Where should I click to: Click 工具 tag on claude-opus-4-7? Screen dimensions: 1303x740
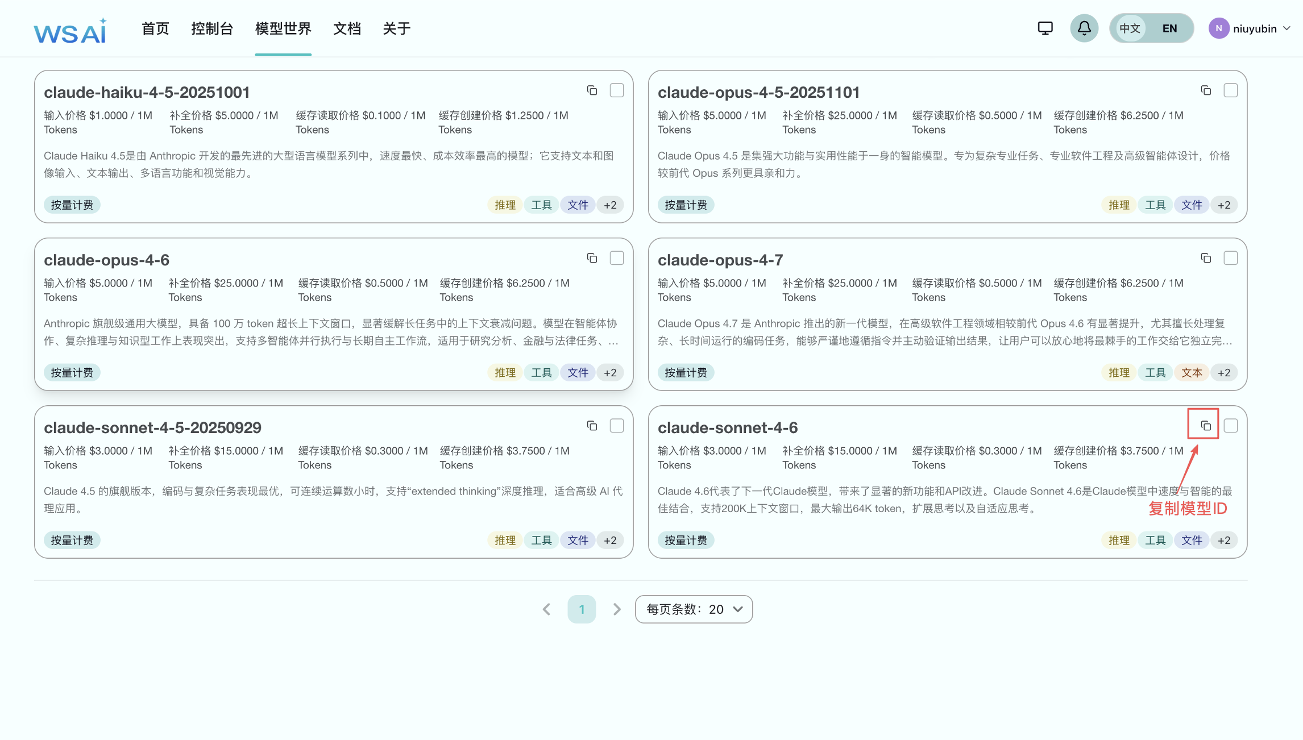[1155, 373]
